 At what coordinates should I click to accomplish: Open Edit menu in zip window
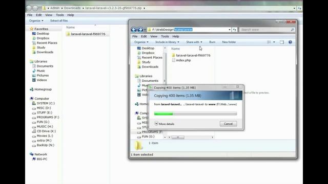[x=39, y=15]
